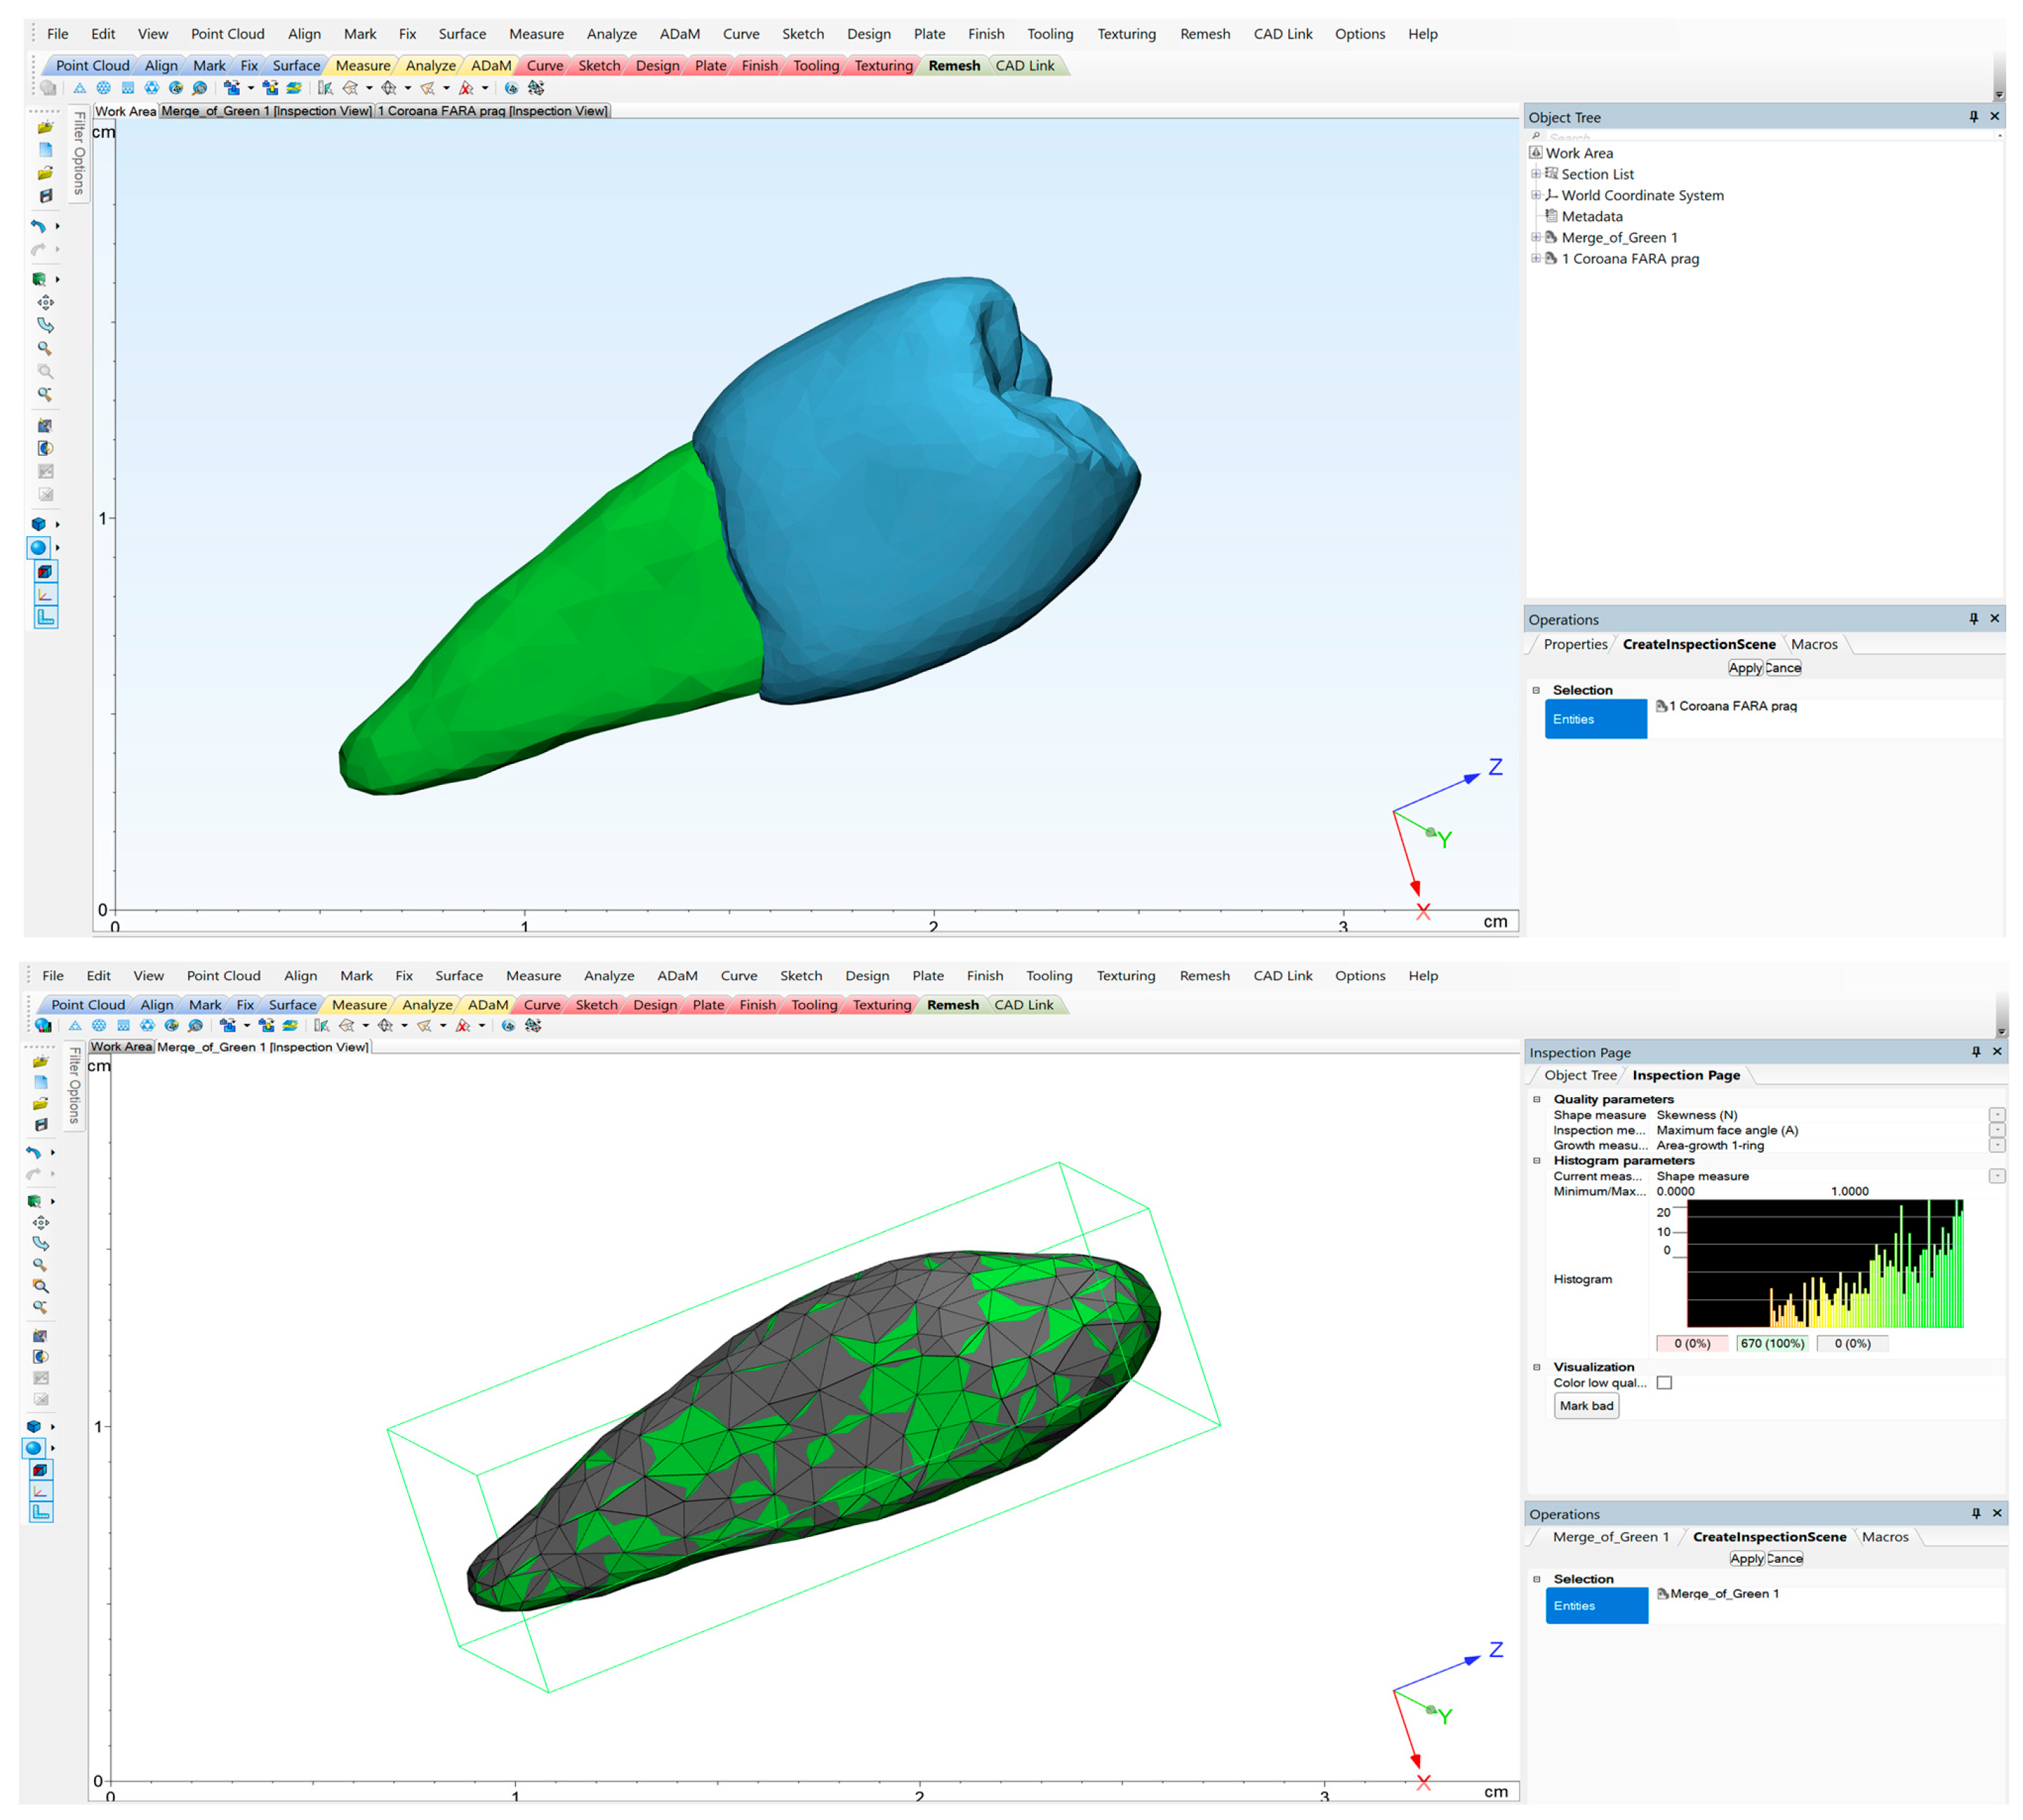
Task: Pin the Object Tree panel
Action: [x=1973, y=117]
